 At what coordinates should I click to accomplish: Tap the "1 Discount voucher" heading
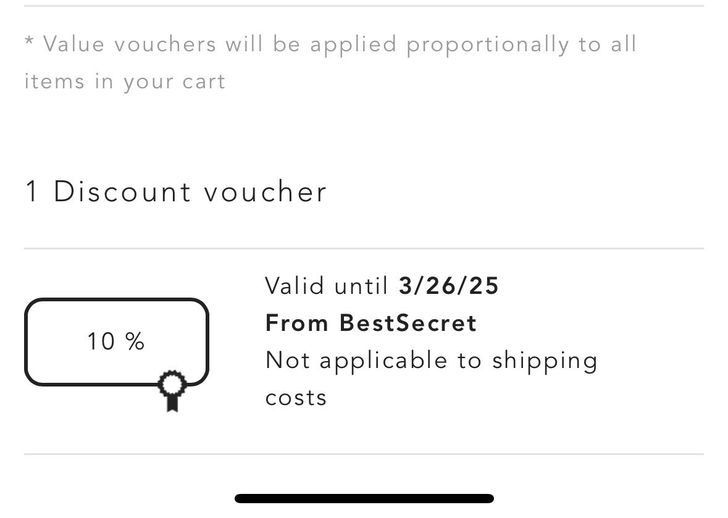click(175, 191)
